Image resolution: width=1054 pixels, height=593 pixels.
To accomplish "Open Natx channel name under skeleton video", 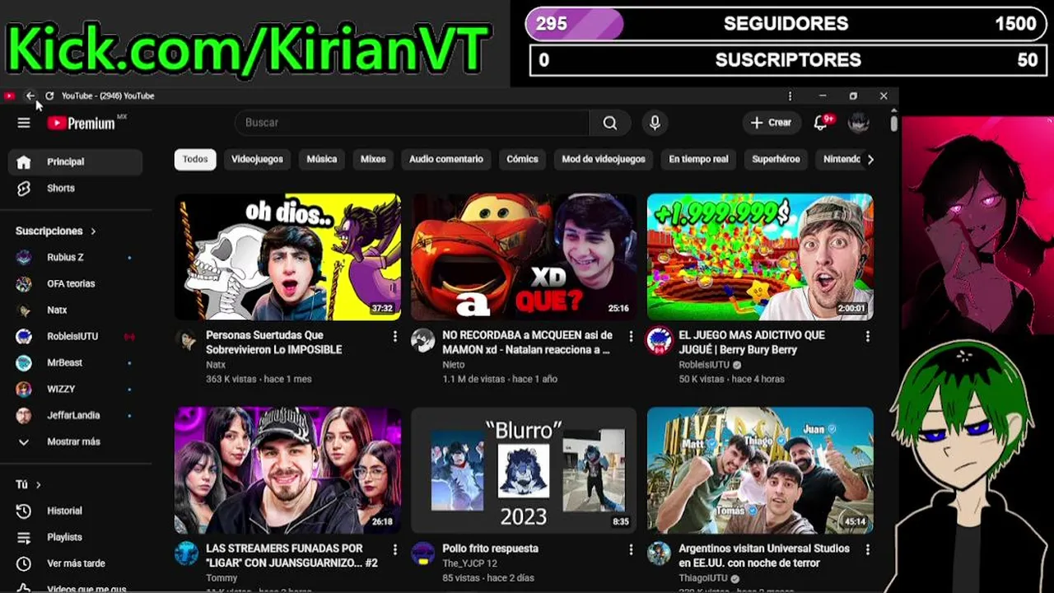I will click(x=216, y=365).
